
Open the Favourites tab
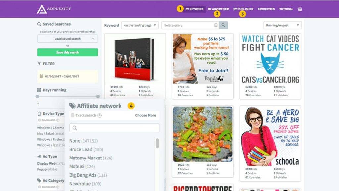(266, 9)
